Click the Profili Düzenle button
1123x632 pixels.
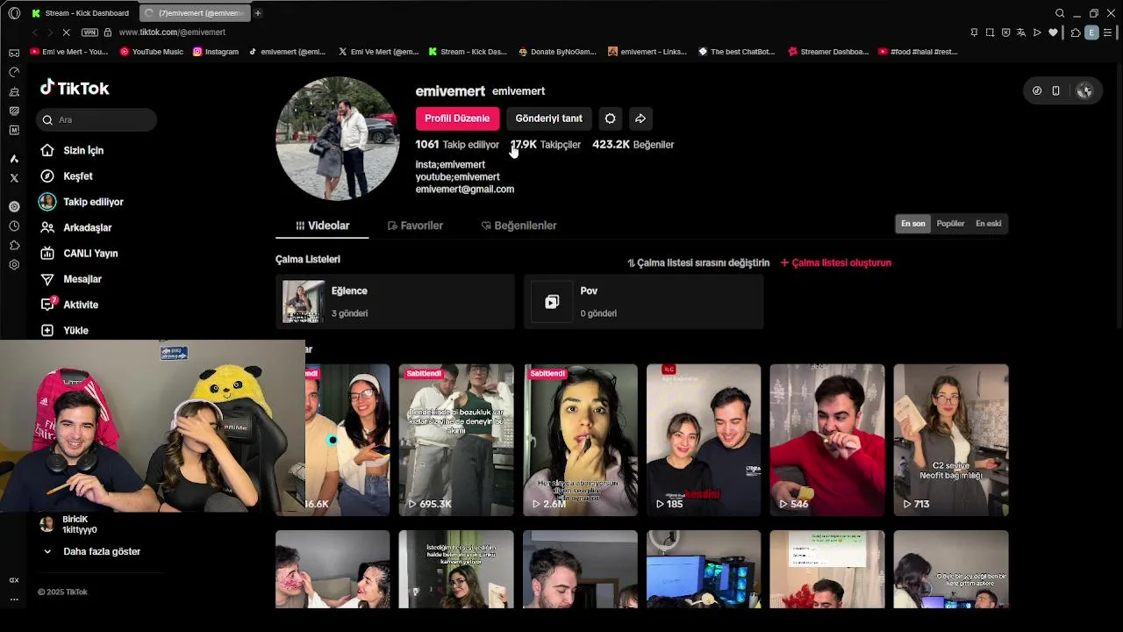pos(457,118)
